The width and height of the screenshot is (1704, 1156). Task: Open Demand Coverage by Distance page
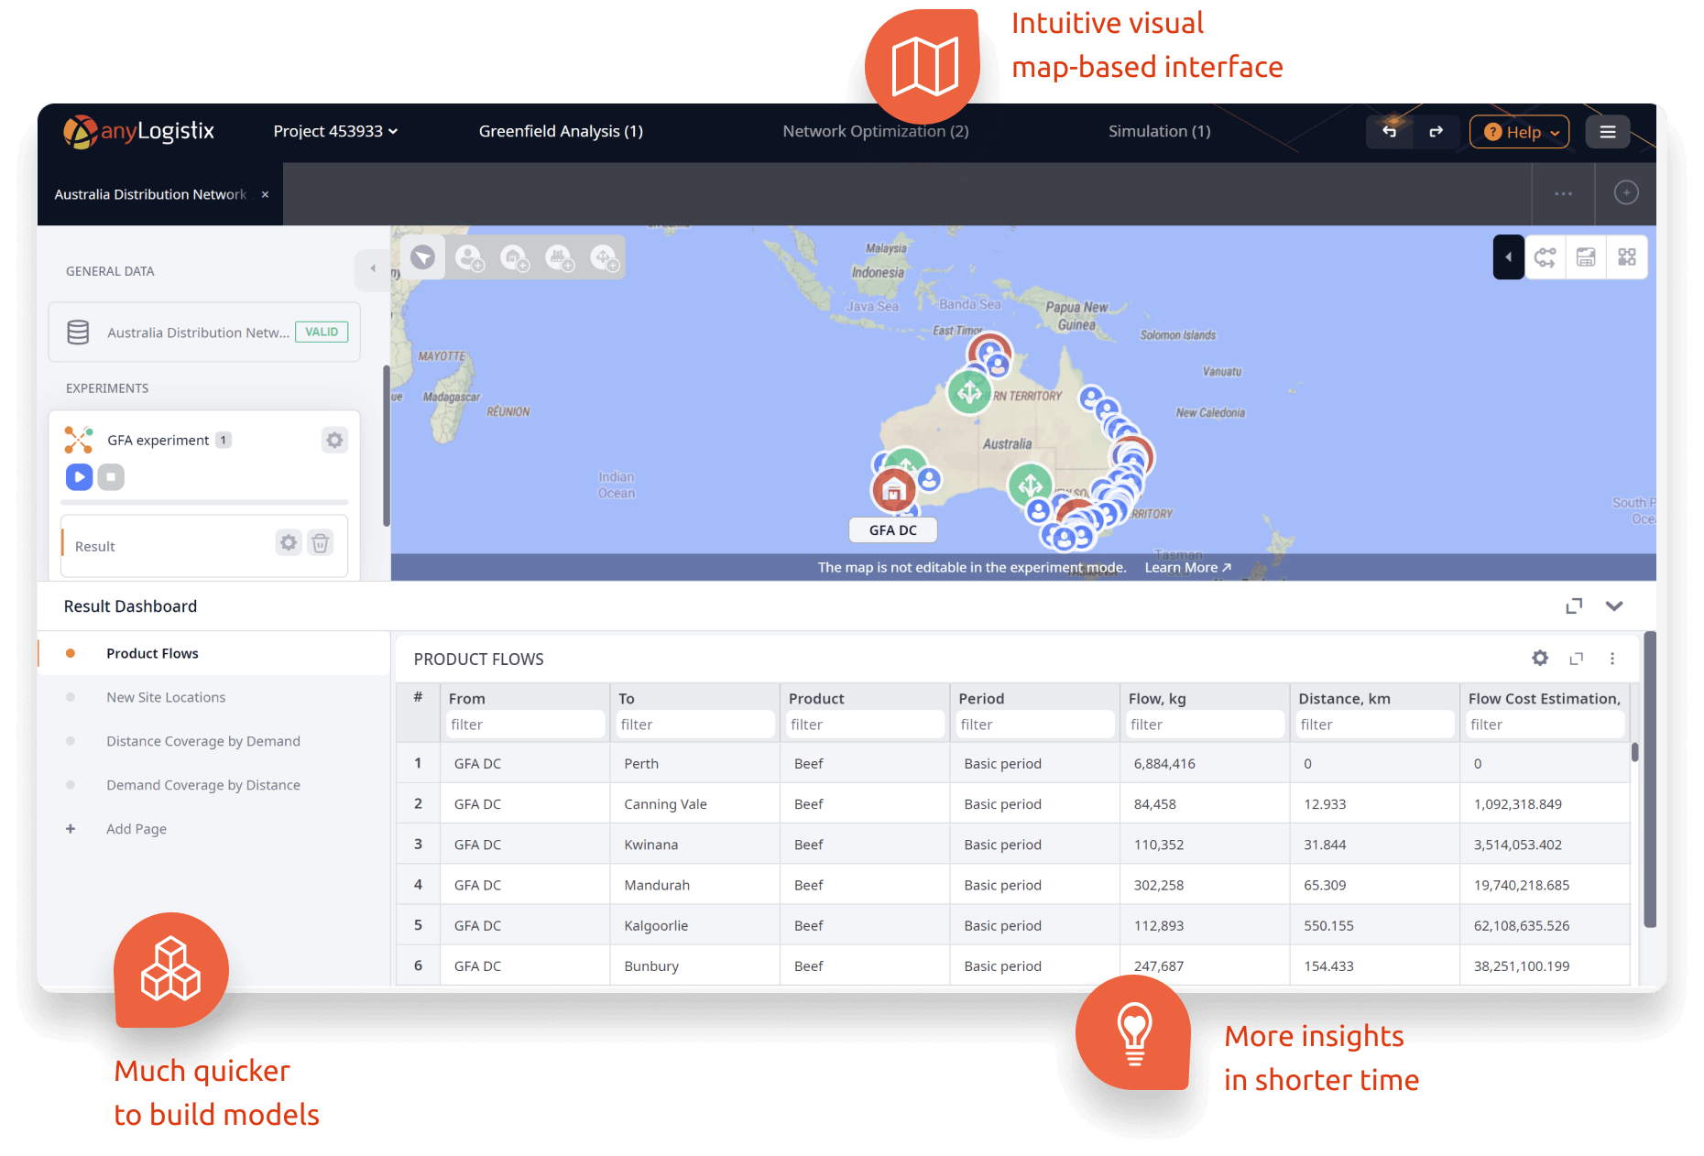click(203, 785)
